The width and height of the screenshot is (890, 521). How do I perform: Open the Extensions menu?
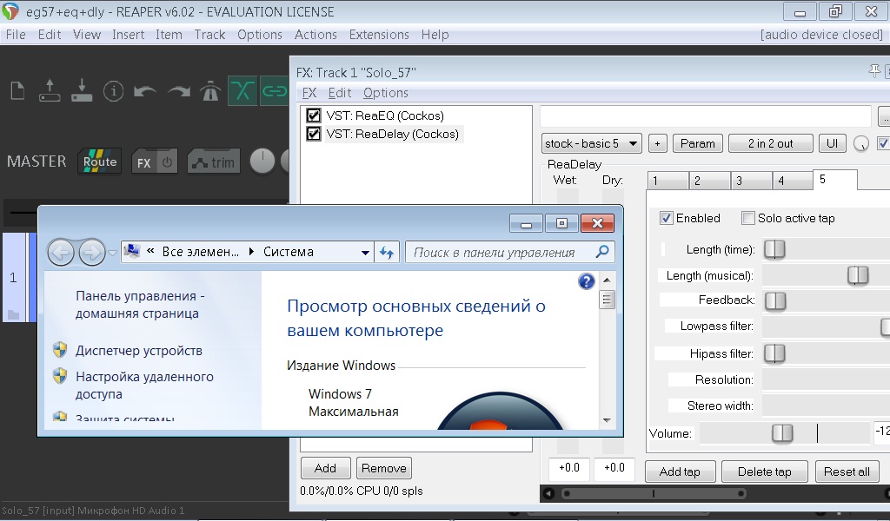point(379,35)
